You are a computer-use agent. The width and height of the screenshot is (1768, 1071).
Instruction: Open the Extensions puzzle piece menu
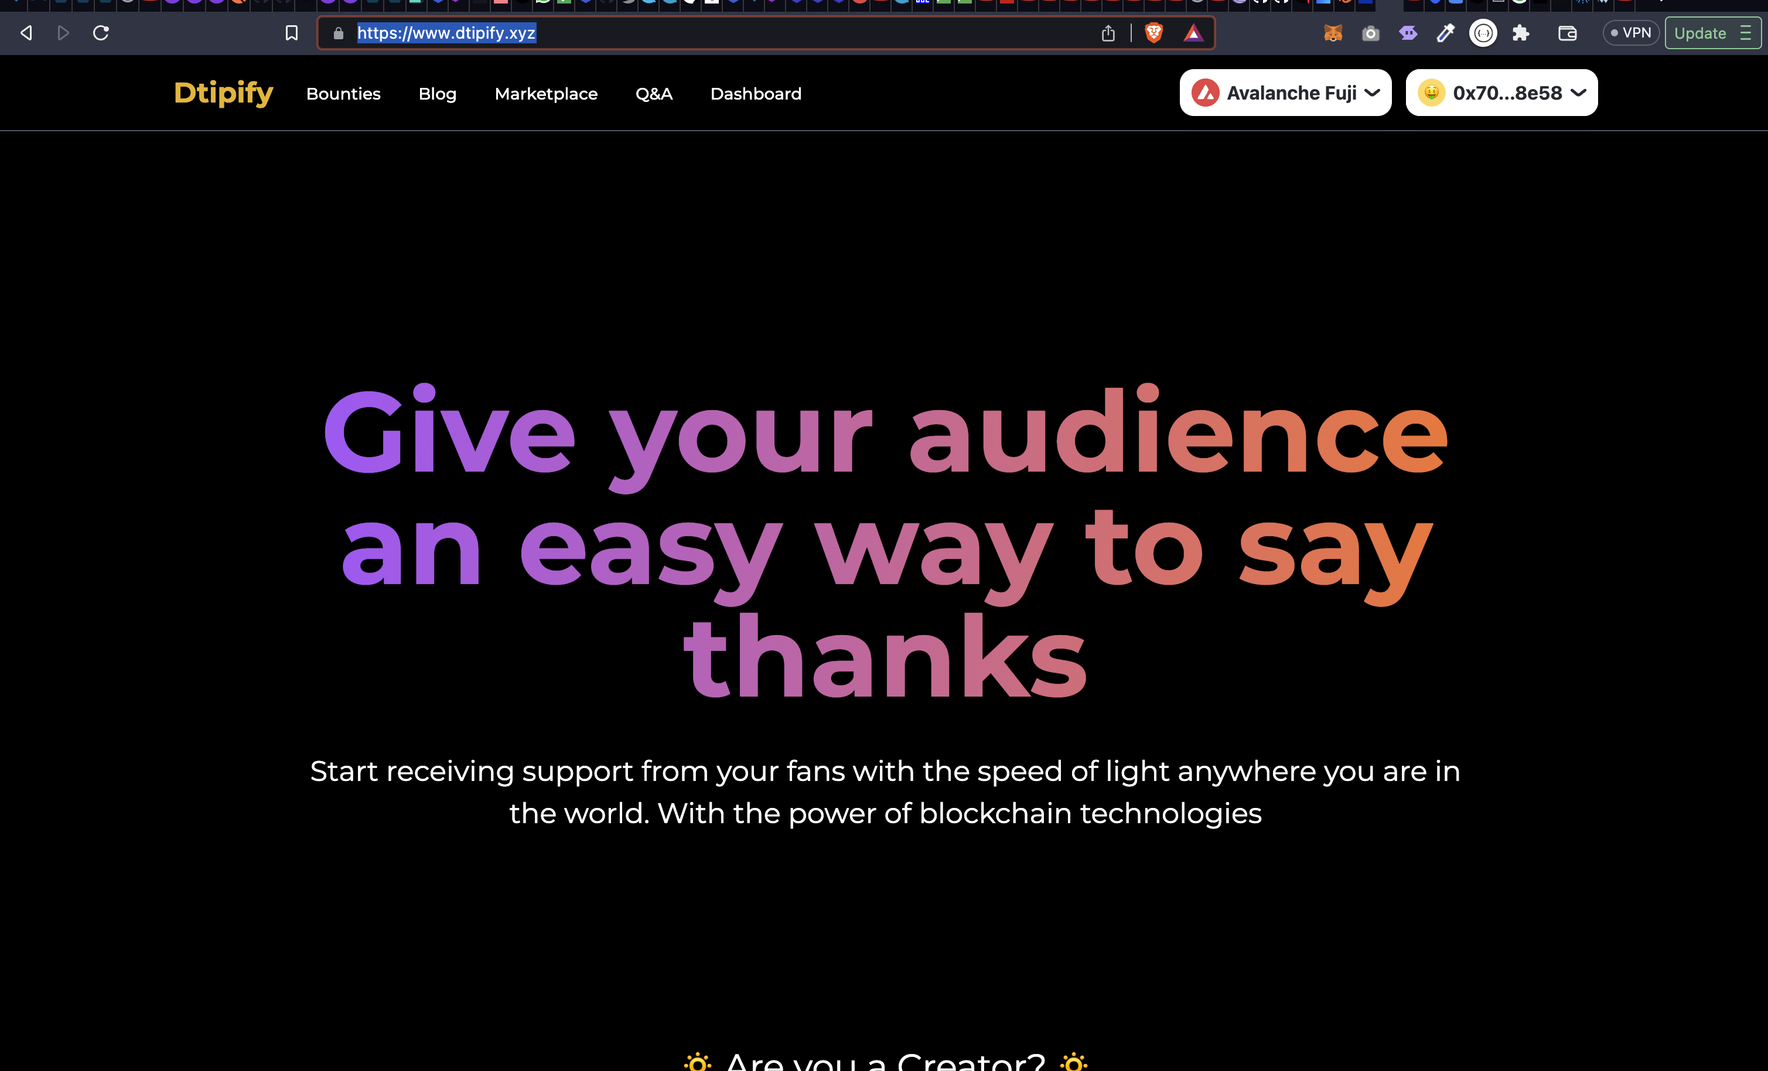(x=1520, y=33)
